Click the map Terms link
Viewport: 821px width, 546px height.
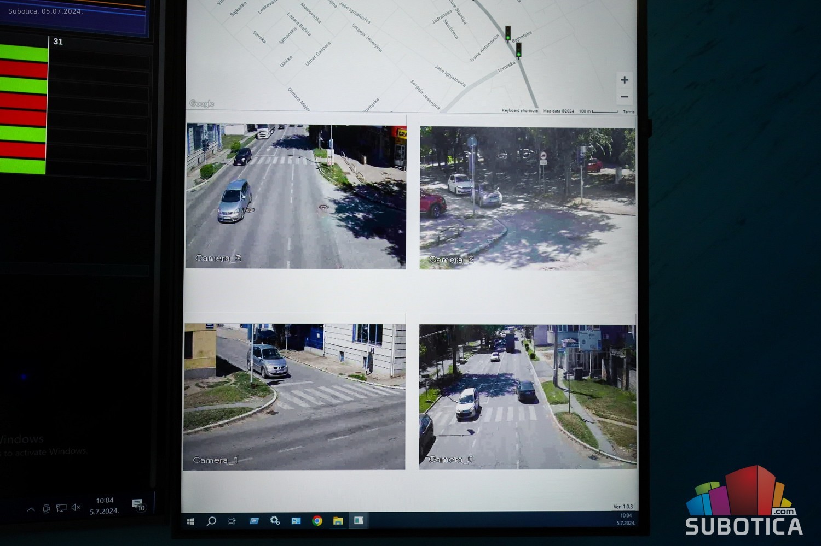[628, 111]
